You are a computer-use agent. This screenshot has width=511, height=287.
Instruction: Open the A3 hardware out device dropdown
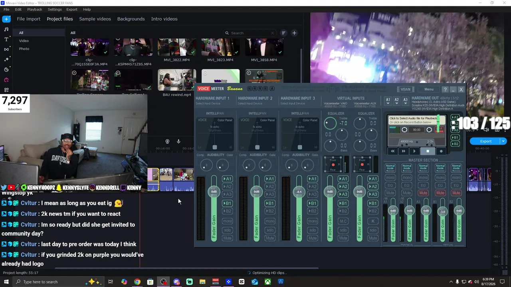(x=405, y=101)
